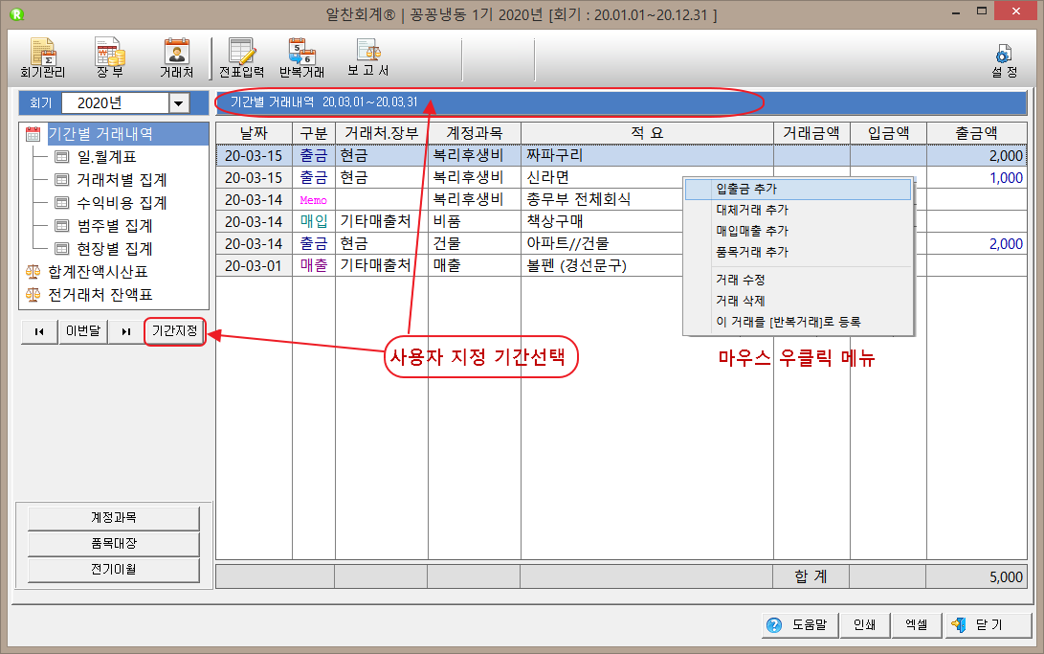Image resolution: width=1044 pixels, height=654 pixels.
Task: Click the 일.월계표 table icon
Action: click(x=62, y=157)
